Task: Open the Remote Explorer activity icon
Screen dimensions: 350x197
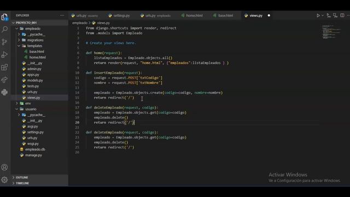Action: tap(4, 80)
